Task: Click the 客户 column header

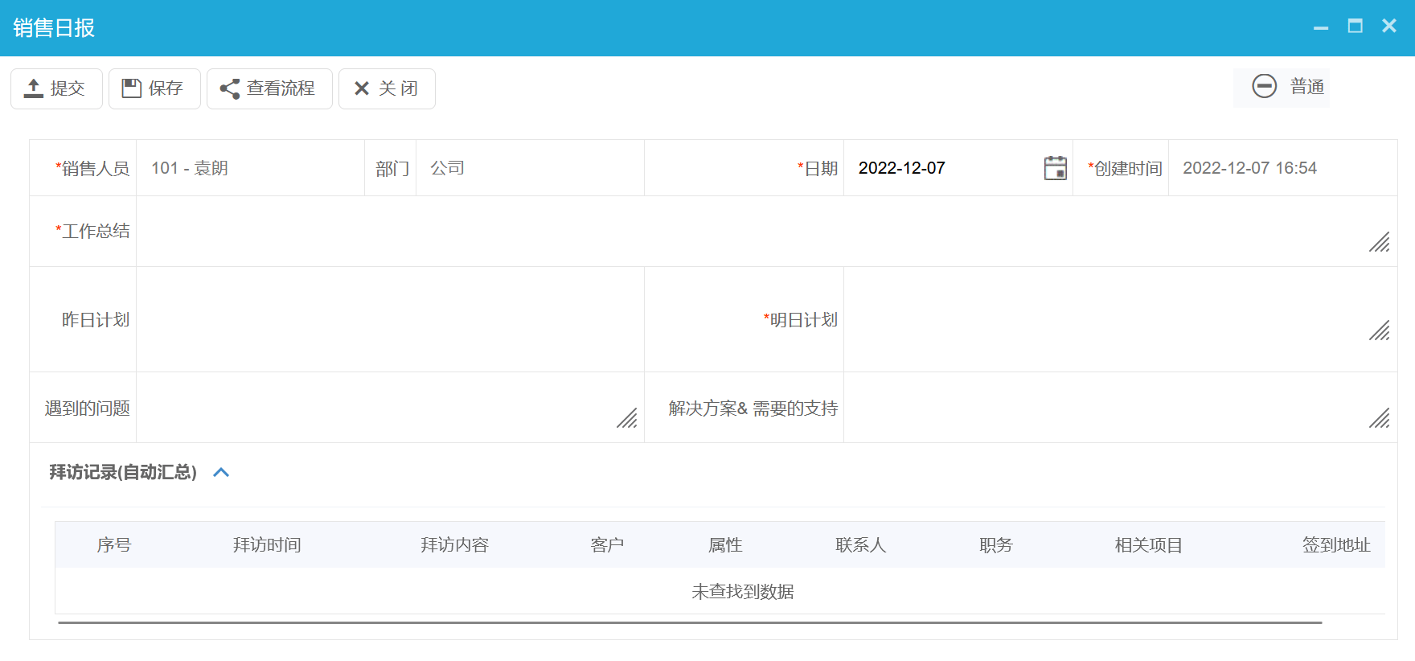Action: [x=607, y=545]
